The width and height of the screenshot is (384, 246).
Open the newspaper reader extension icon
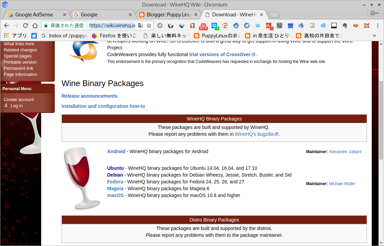tap(280, 26)
